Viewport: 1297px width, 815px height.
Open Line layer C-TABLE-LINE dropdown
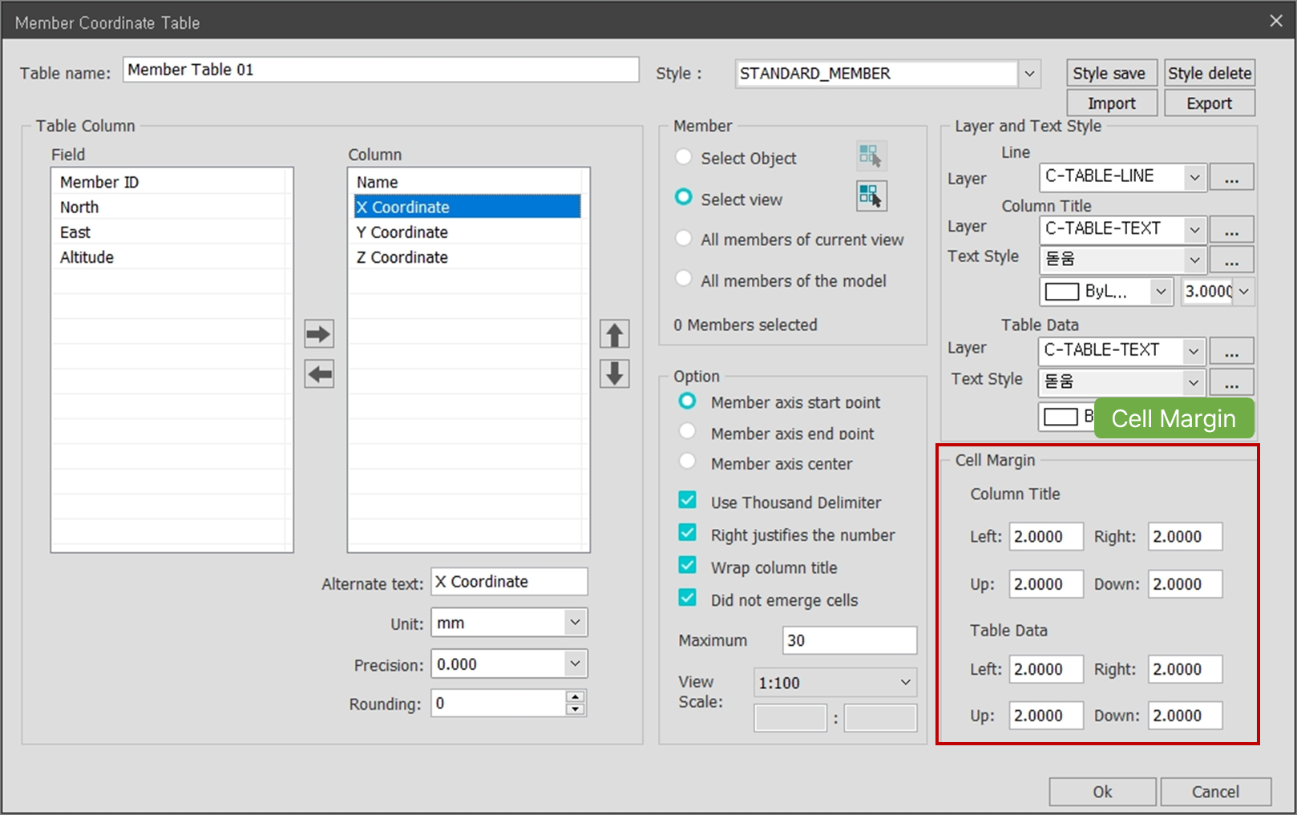tap(1194, 177)
